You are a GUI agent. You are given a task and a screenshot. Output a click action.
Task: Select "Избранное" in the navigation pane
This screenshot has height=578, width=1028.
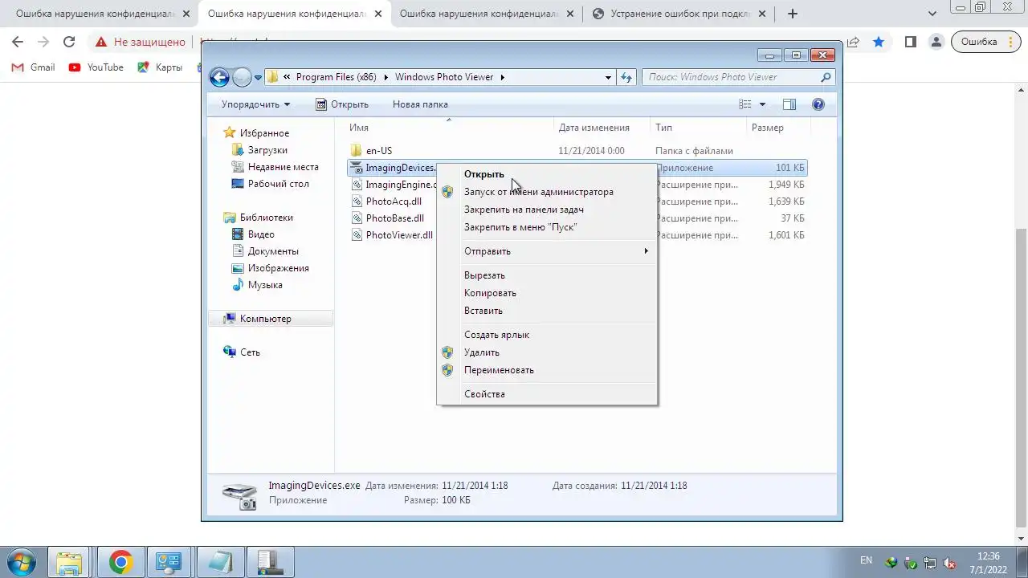coord(264,133)
